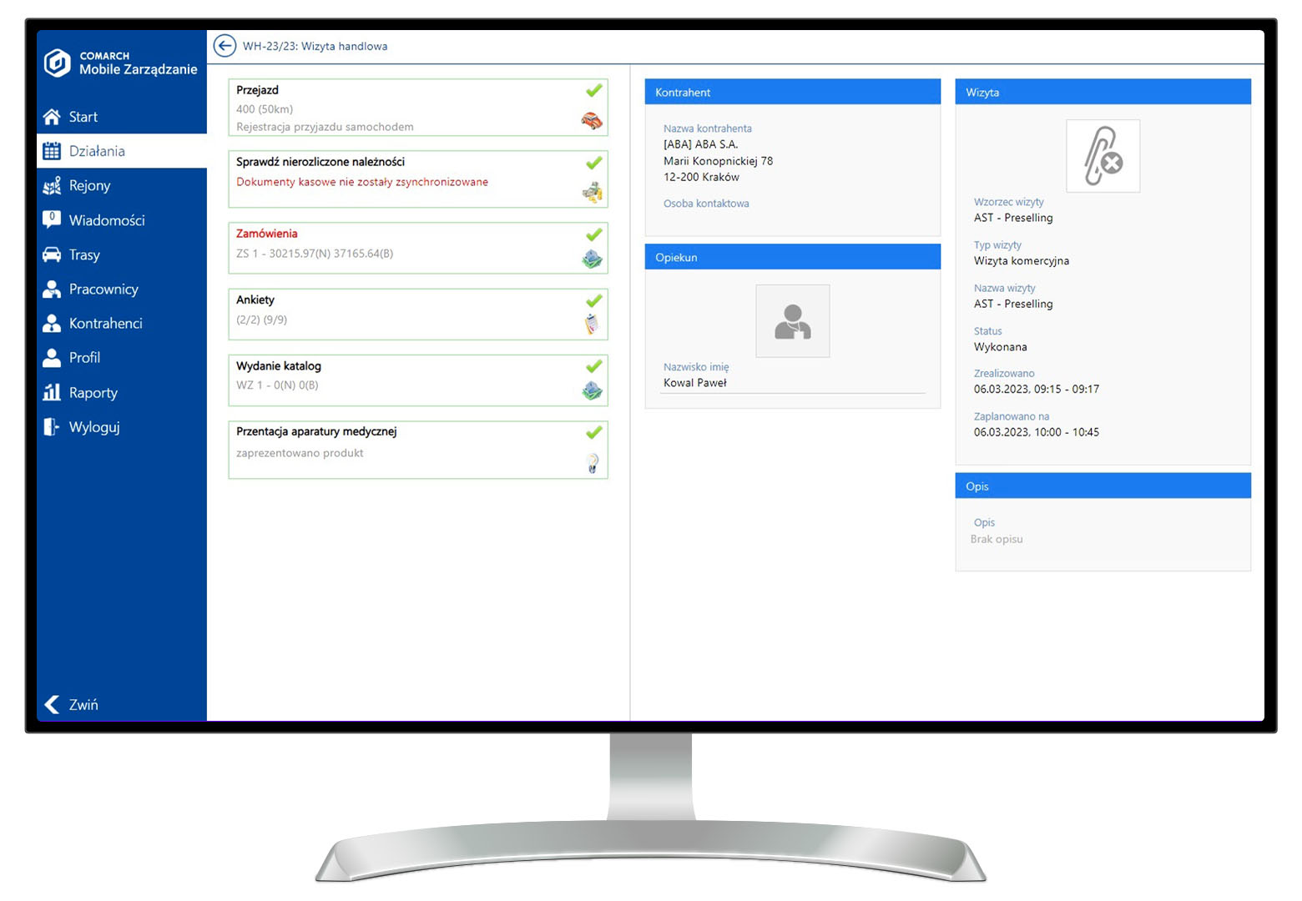Image resolution: width=1302 pixels, height=901 pixels.
Task: Click the green checkmark in Wydanie katalog
Action: (x=594, y=366)
